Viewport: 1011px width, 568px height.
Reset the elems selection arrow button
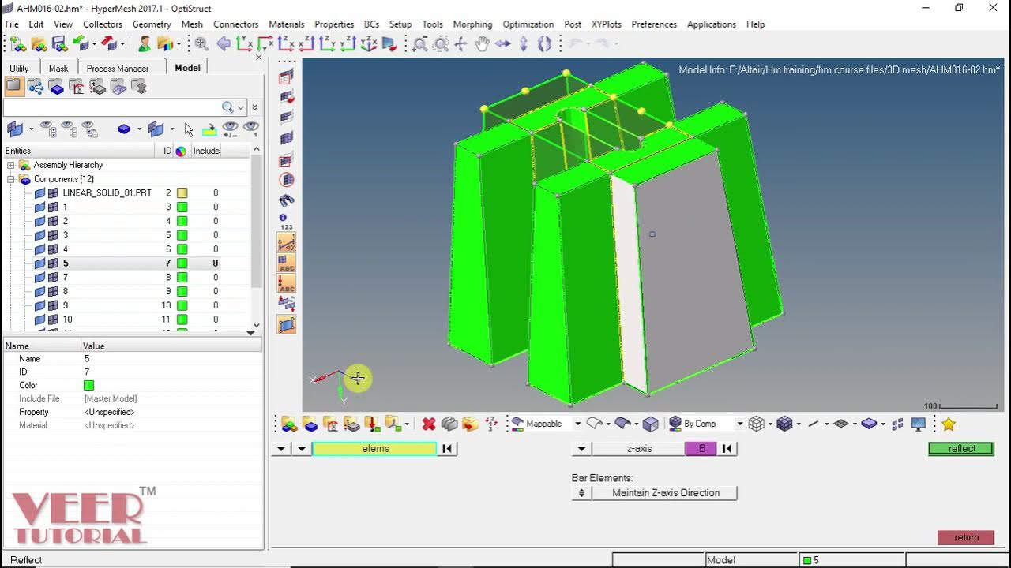[447, 449]
